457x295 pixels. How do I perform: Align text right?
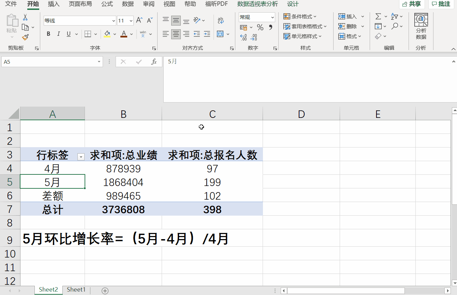(186, 34)
